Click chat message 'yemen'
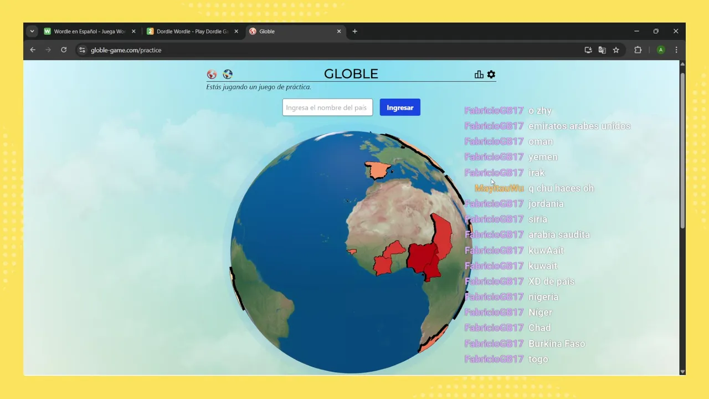Screen dimensions: 709x399 [x=543, y=157]
